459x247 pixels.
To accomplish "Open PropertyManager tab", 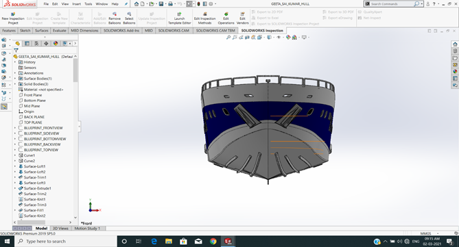I will click(27, 44).
